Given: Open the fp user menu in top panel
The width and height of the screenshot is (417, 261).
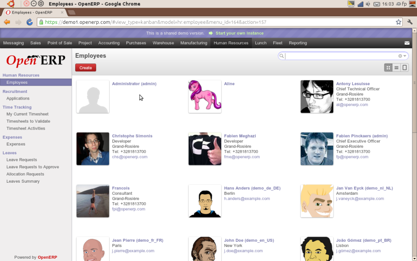Looking at the screenshot, I should click(401, 4).
